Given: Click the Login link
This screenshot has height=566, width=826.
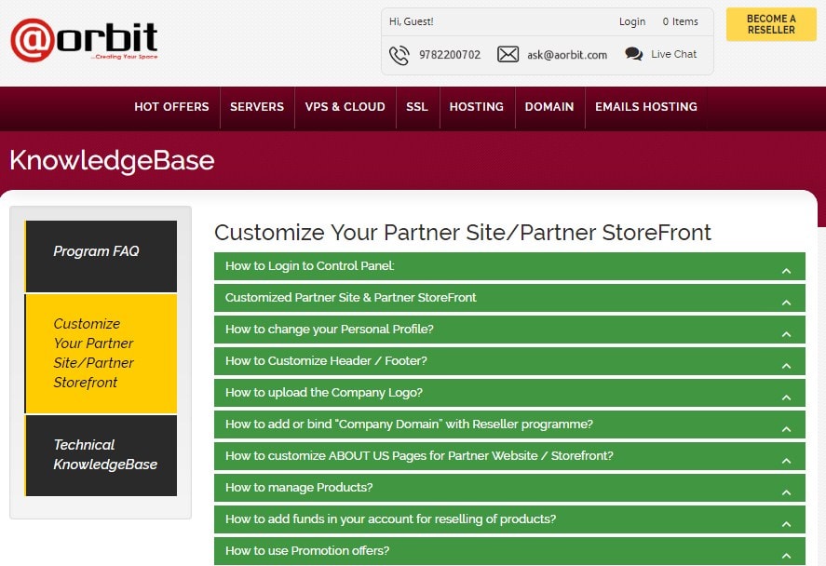Looking at the screenshot, I should pos(632,21).
